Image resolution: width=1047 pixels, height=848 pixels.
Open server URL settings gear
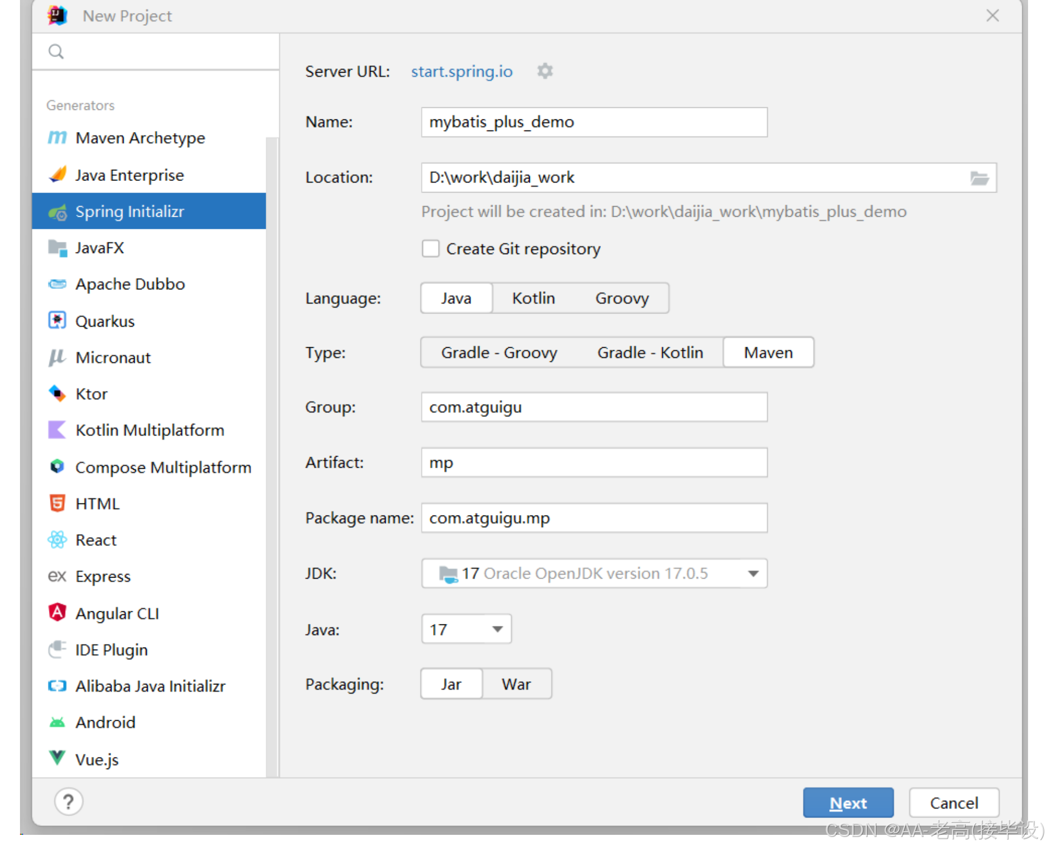point(545,71)
